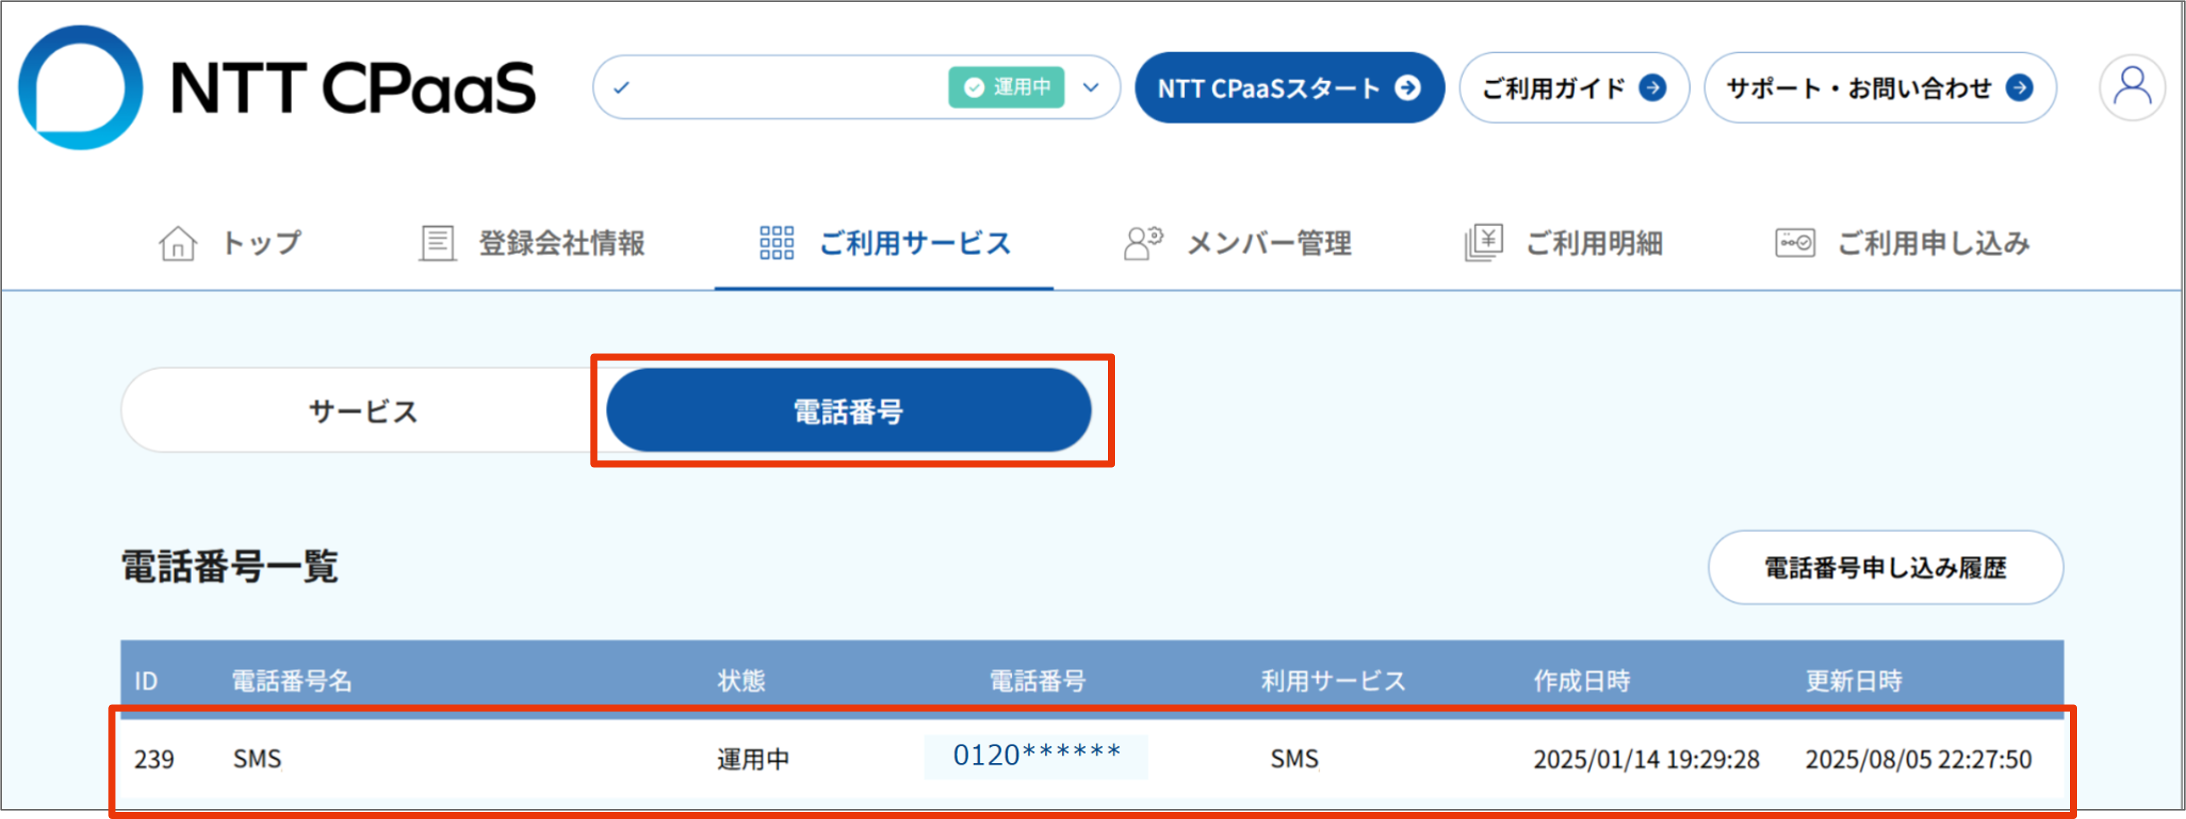Switch to the 電話番号 tab
The width and height of the screenshot is (2186, 819).
(x=848, y=411)
